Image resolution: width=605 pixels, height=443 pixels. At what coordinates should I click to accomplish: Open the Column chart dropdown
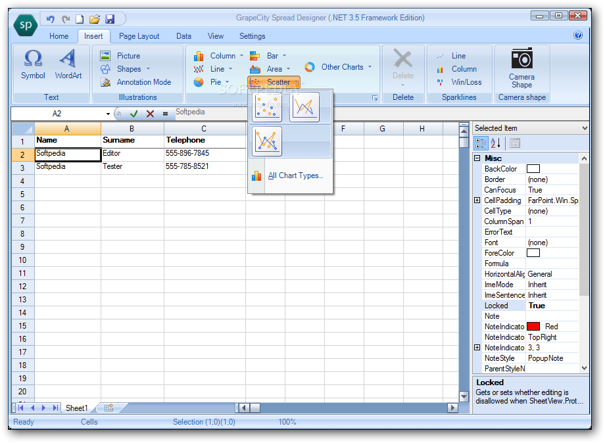click(x=241, y=56)
